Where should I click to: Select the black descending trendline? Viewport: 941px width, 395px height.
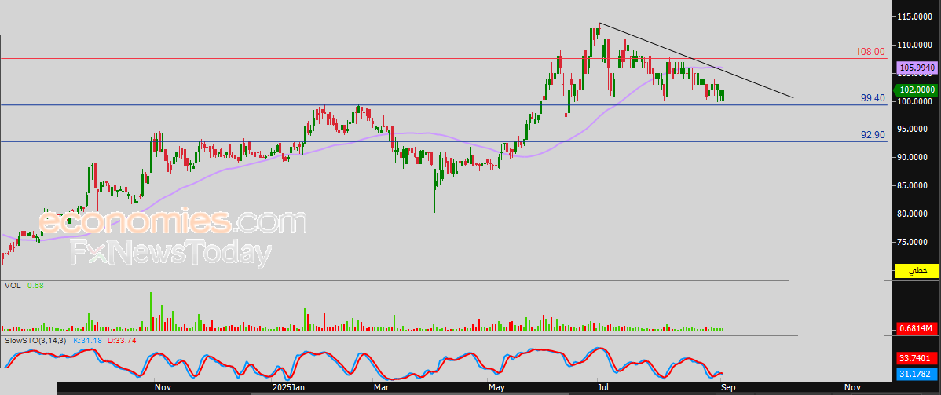click(696, 60)
